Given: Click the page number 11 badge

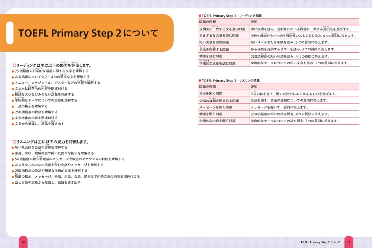Looking at the screenshot, I should 349,242.
